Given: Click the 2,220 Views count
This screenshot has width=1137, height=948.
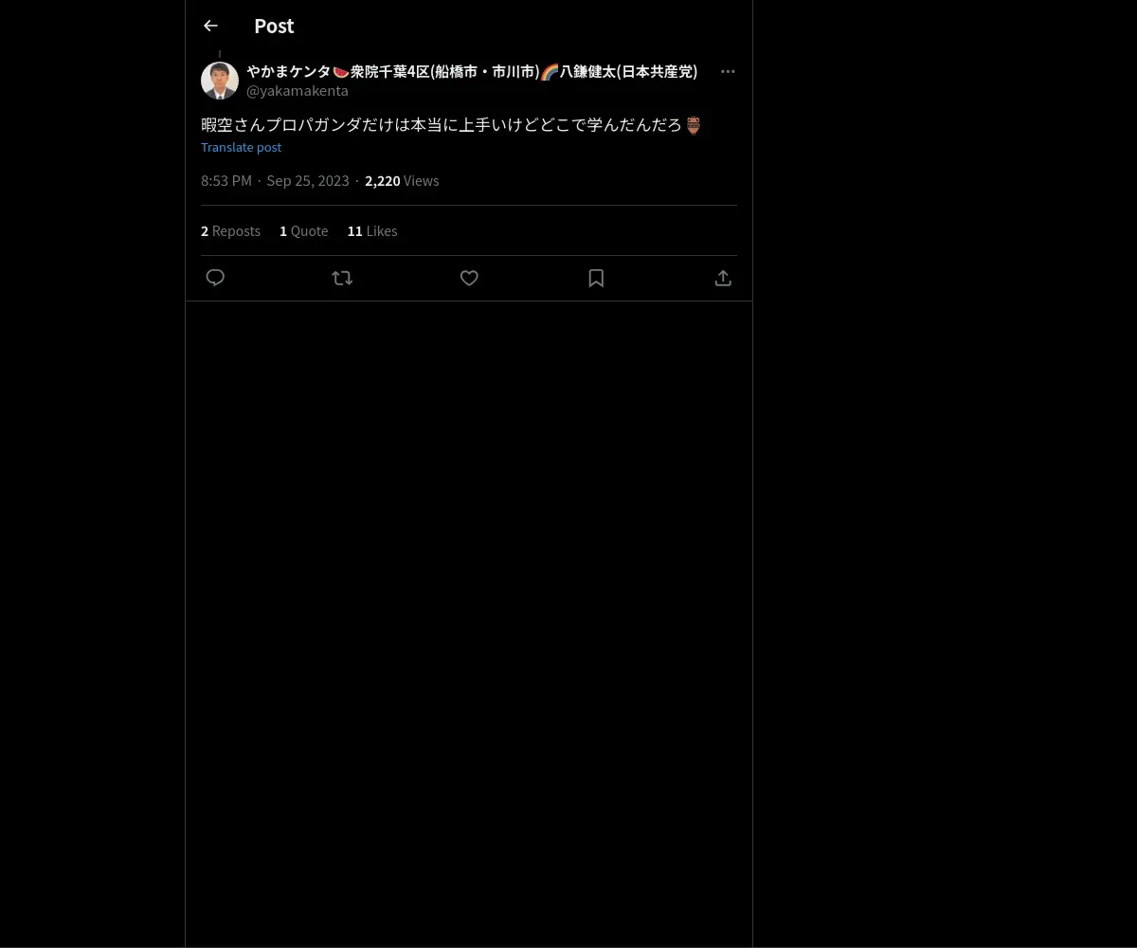Looking at the screenshot, I should click(x=402, y=181).
